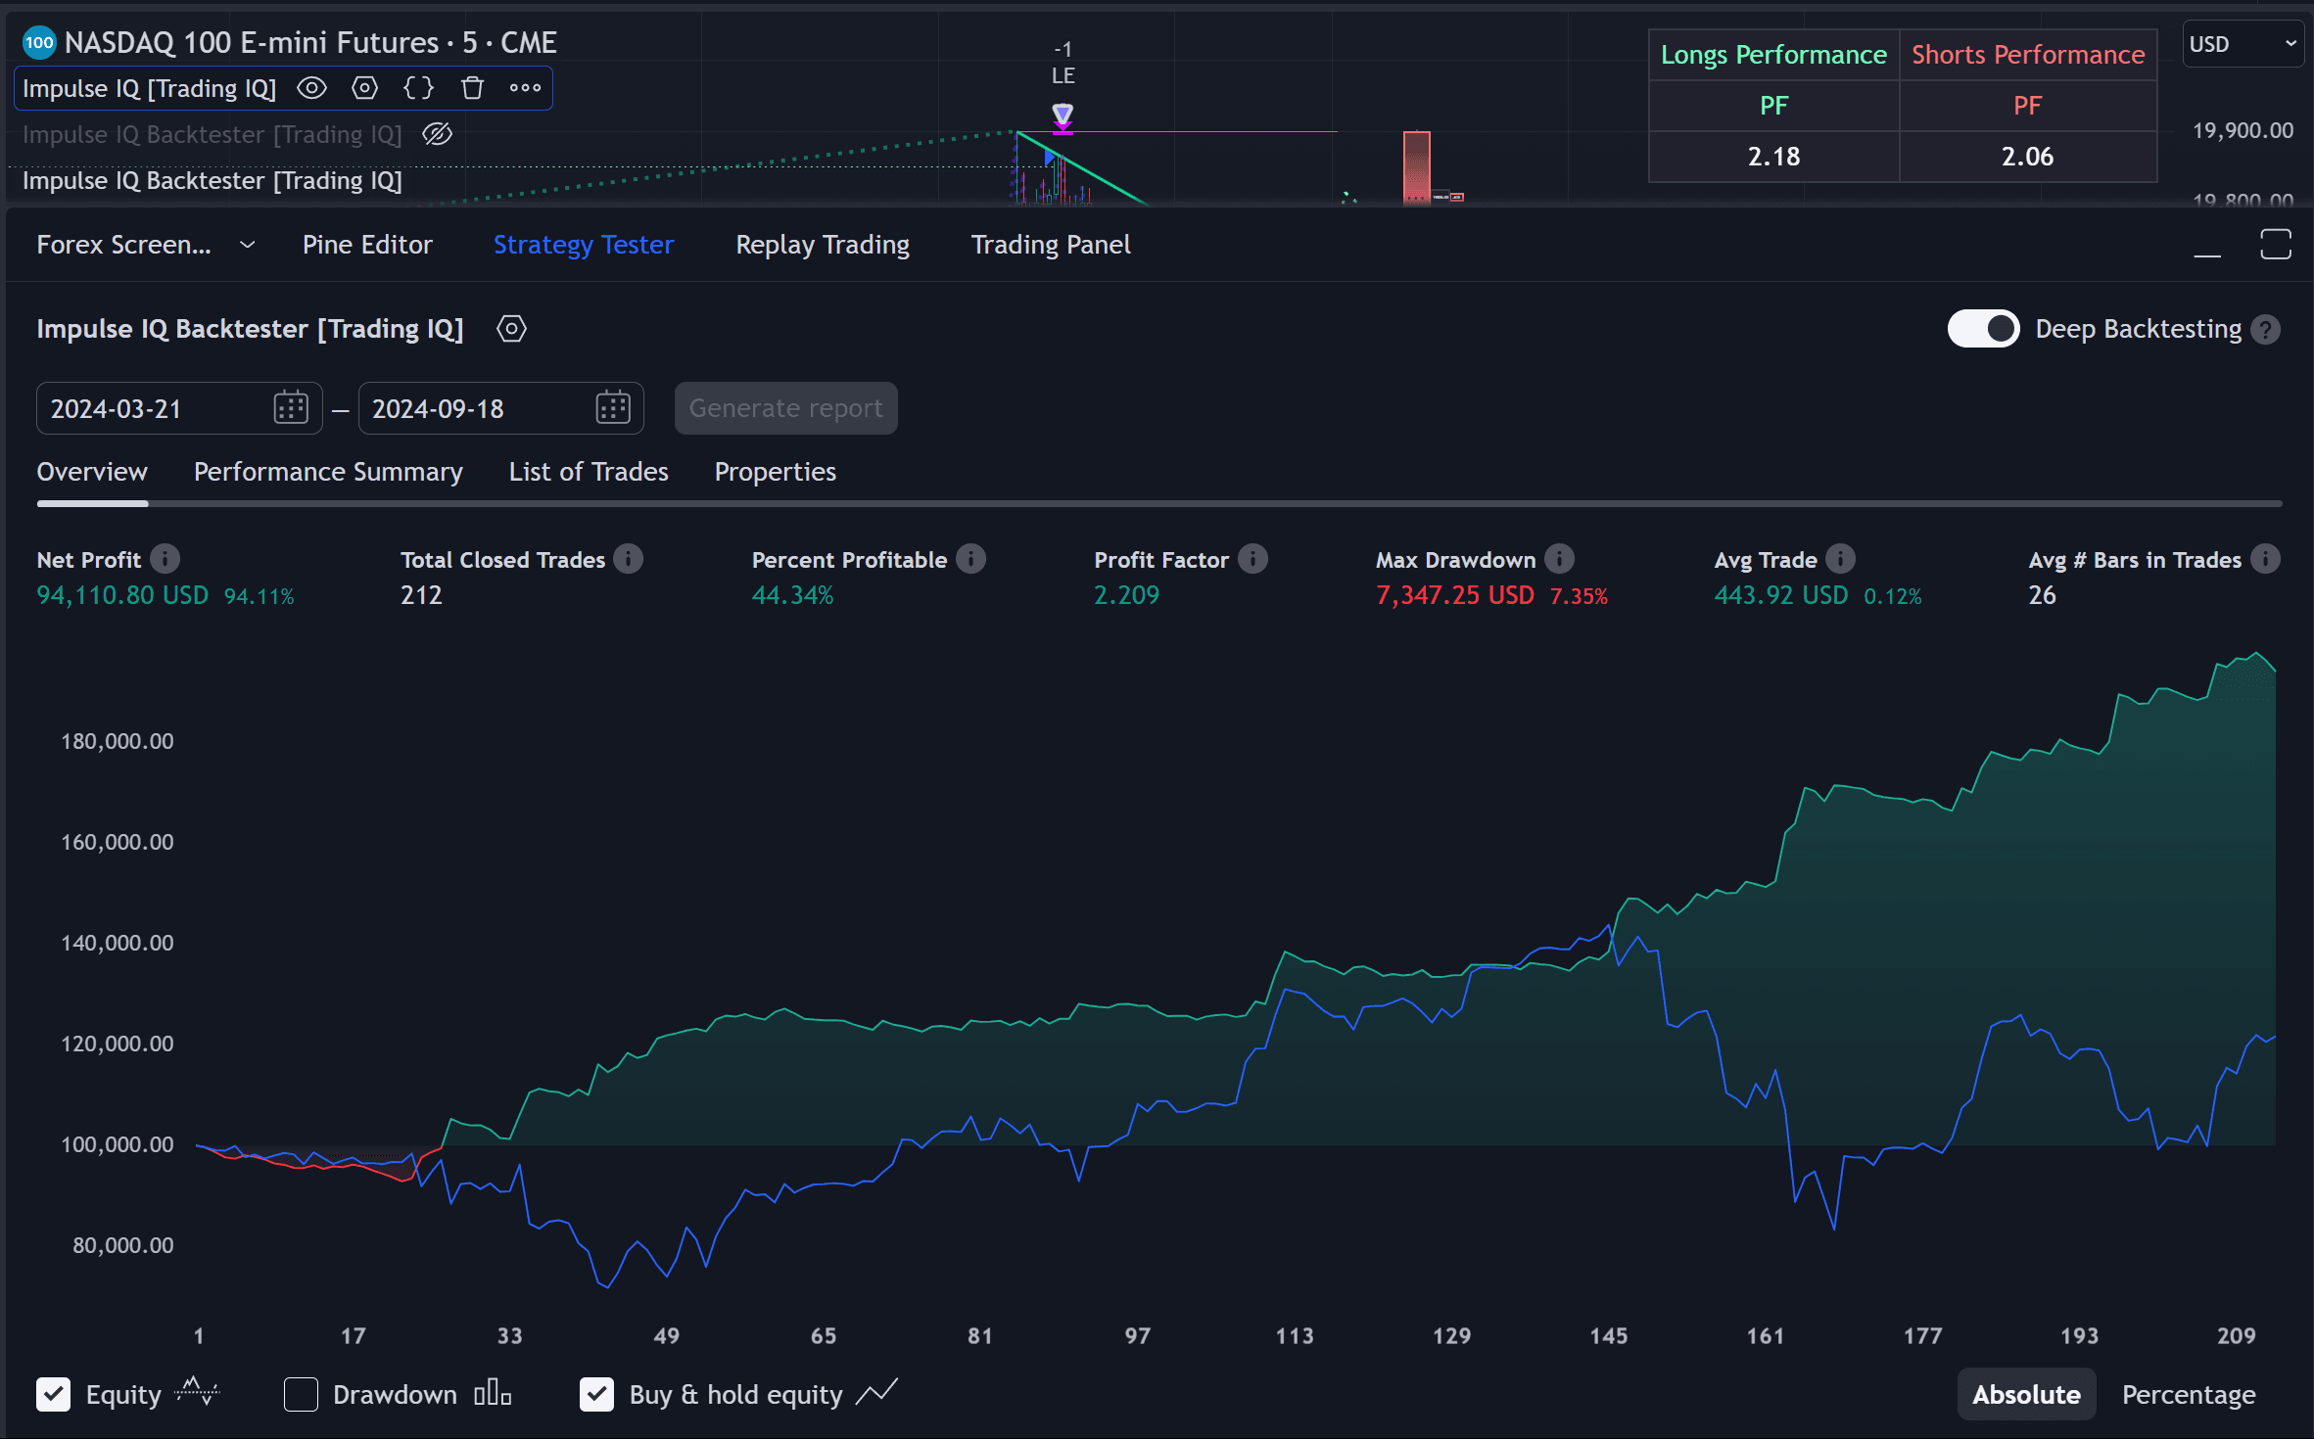The width and height of the screenshot is (2314, 1439).
Task: Click the Equity line chart icon
Action: coord(197,1391)
